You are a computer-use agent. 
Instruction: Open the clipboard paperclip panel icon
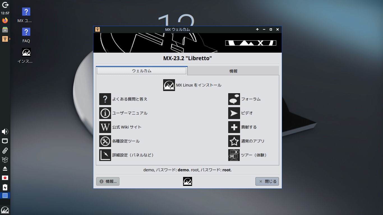coord(5,150)
